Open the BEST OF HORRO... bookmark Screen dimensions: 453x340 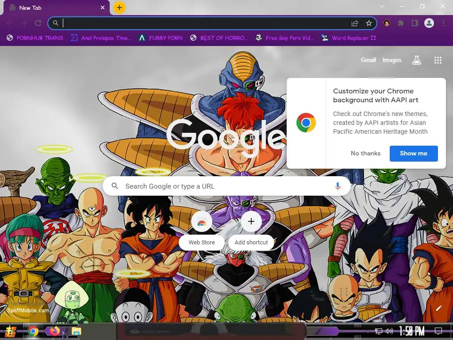(219, 38)
